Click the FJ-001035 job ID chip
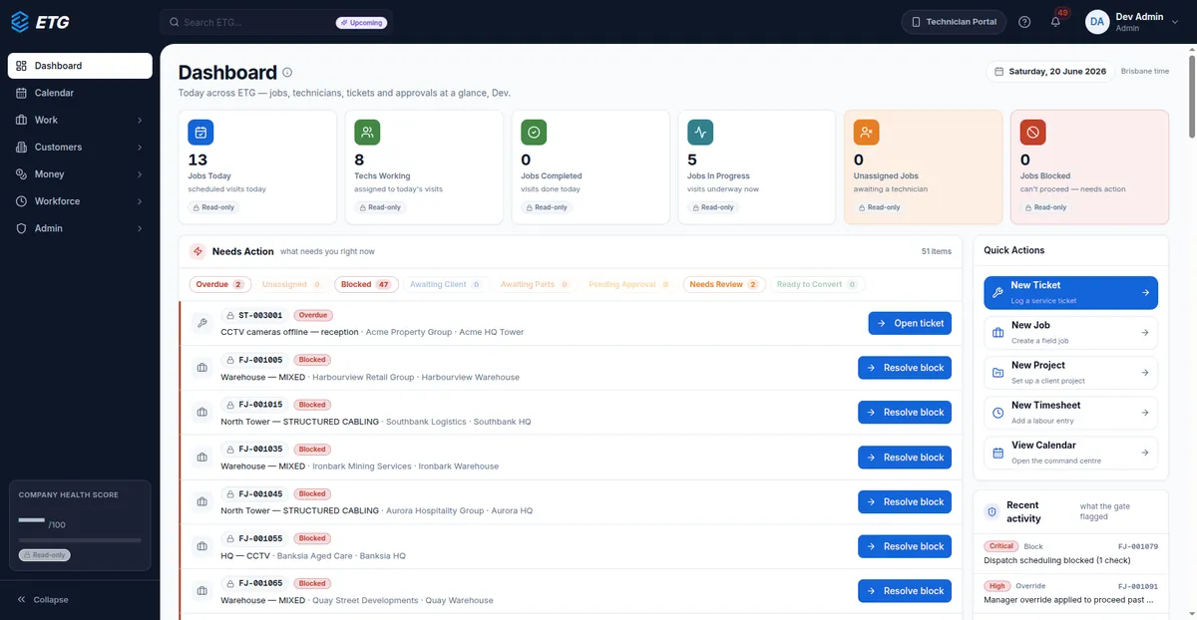Screen dimensions: 1197x620 click(254, 450)
